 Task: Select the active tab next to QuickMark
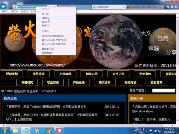click(109, 7)
